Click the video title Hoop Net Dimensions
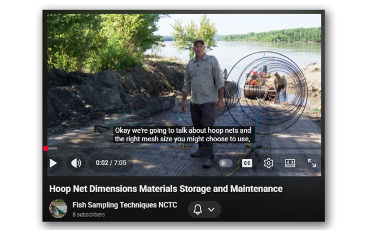Viewport: 367px width, 230px height. coord(165,189)
